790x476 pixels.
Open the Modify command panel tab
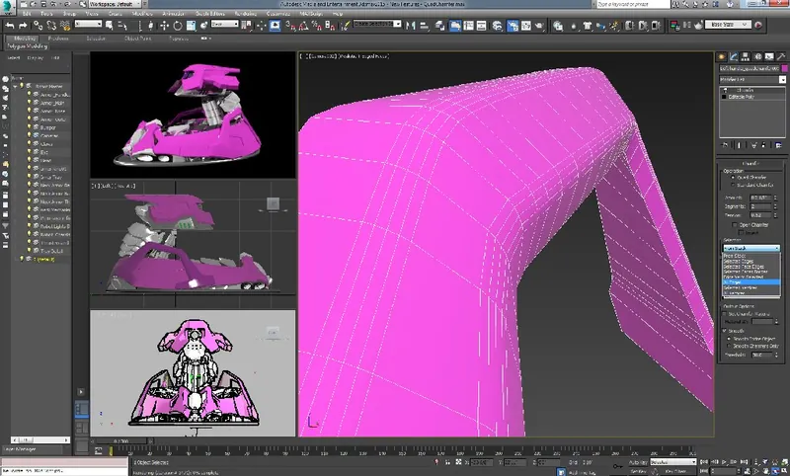pos(734,56)
